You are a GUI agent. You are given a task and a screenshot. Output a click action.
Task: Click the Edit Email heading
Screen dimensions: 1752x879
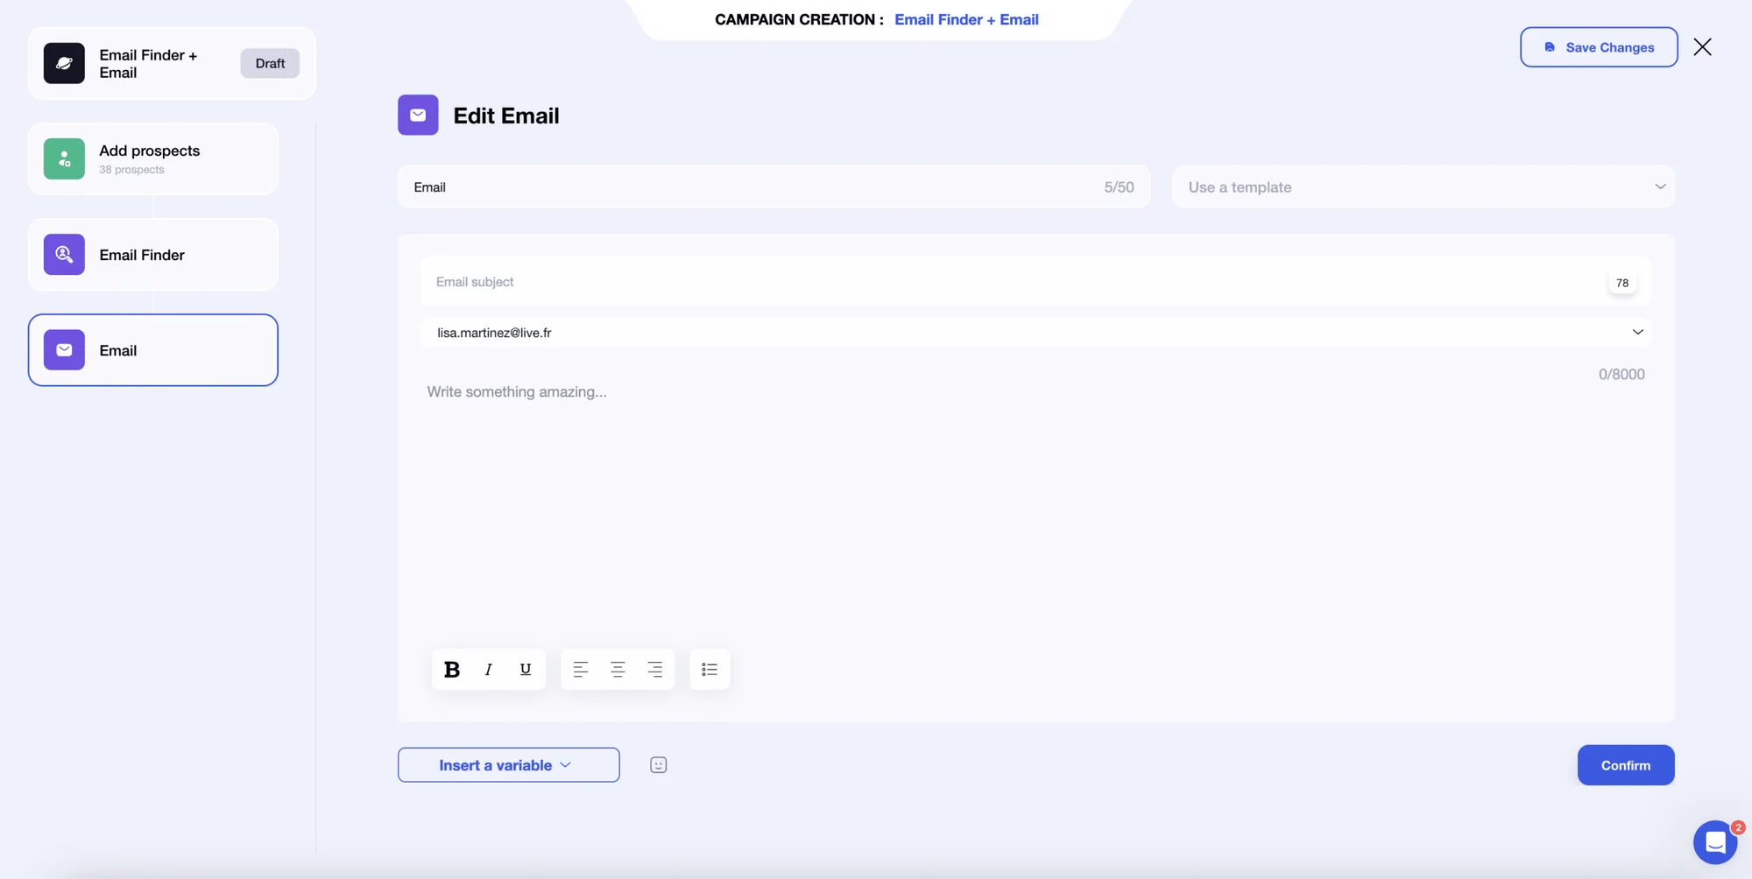tap(506, 116)
